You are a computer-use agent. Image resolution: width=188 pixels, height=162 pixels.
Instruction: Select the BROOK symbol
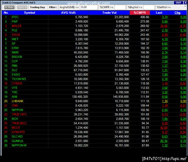[x=17, y=57]
